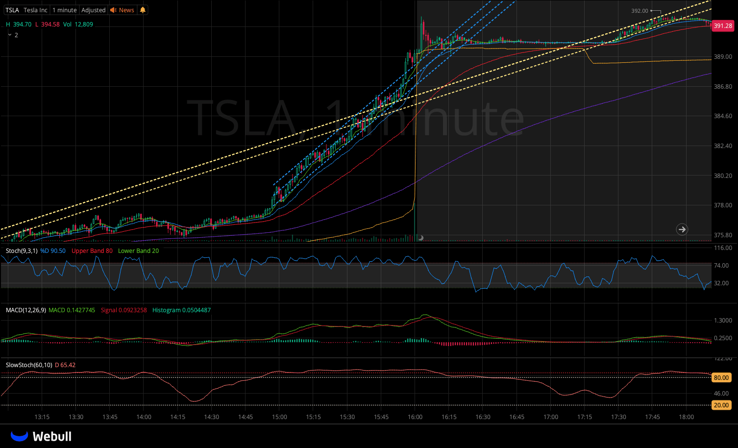Open the Adjusted price setting selector
Image resolution: width=738 pixels, height=448 pixels.
94,10
